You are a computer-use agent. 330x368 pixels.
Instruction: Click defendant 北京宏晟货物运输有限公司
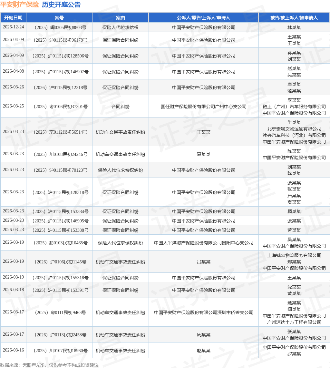294,129
